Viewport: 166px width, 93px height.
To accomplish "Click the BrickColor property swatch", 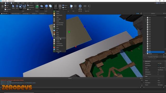I will 158,63.
